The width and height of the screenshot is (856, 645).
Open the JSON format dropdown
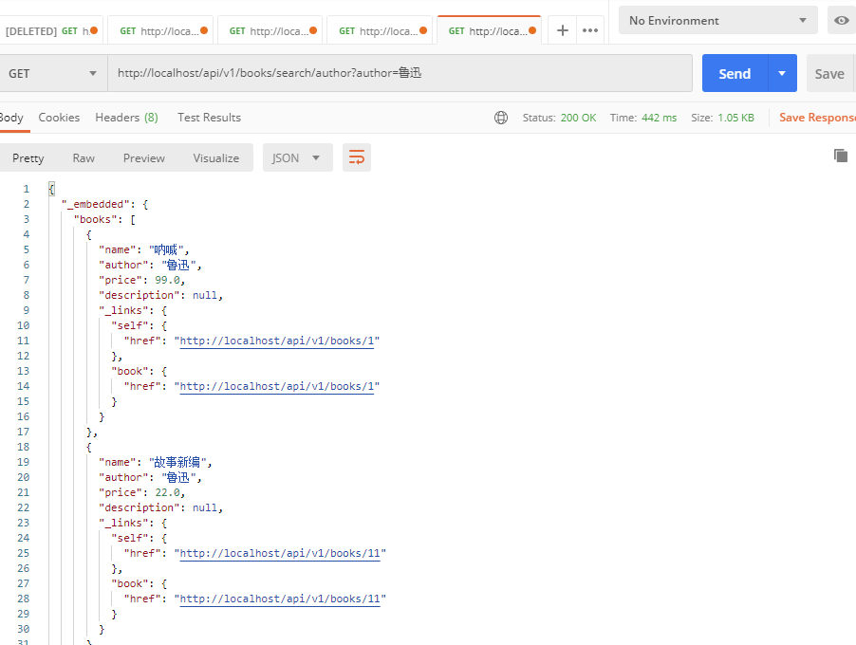coord(297,158)
